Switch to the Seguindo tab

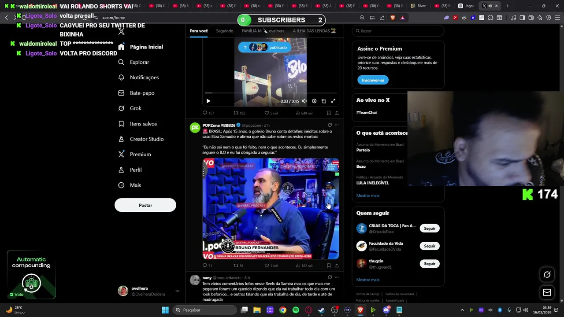click(x=225, y=31)
